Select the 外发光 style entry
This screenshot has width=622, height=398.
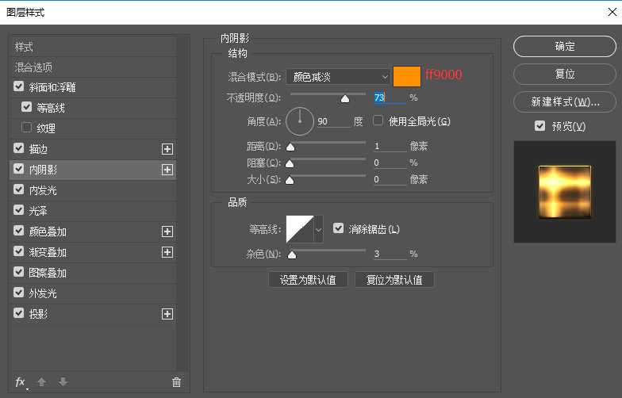43,293
